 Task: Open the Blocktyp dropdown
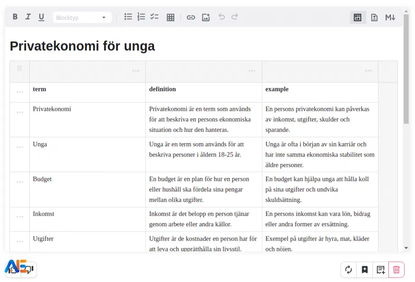(x=82, y=18)
